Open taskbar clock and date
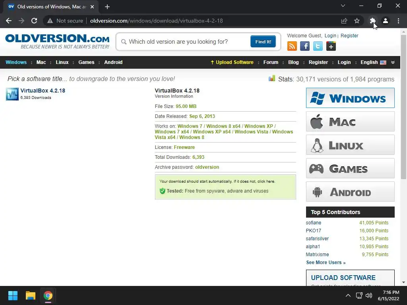407x305 pixels. pyautogui.click(x=389, y=295)
